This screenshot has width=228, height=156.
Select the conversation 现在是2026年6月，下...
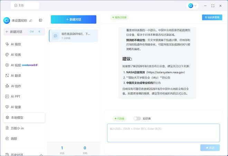coord(74,36)
